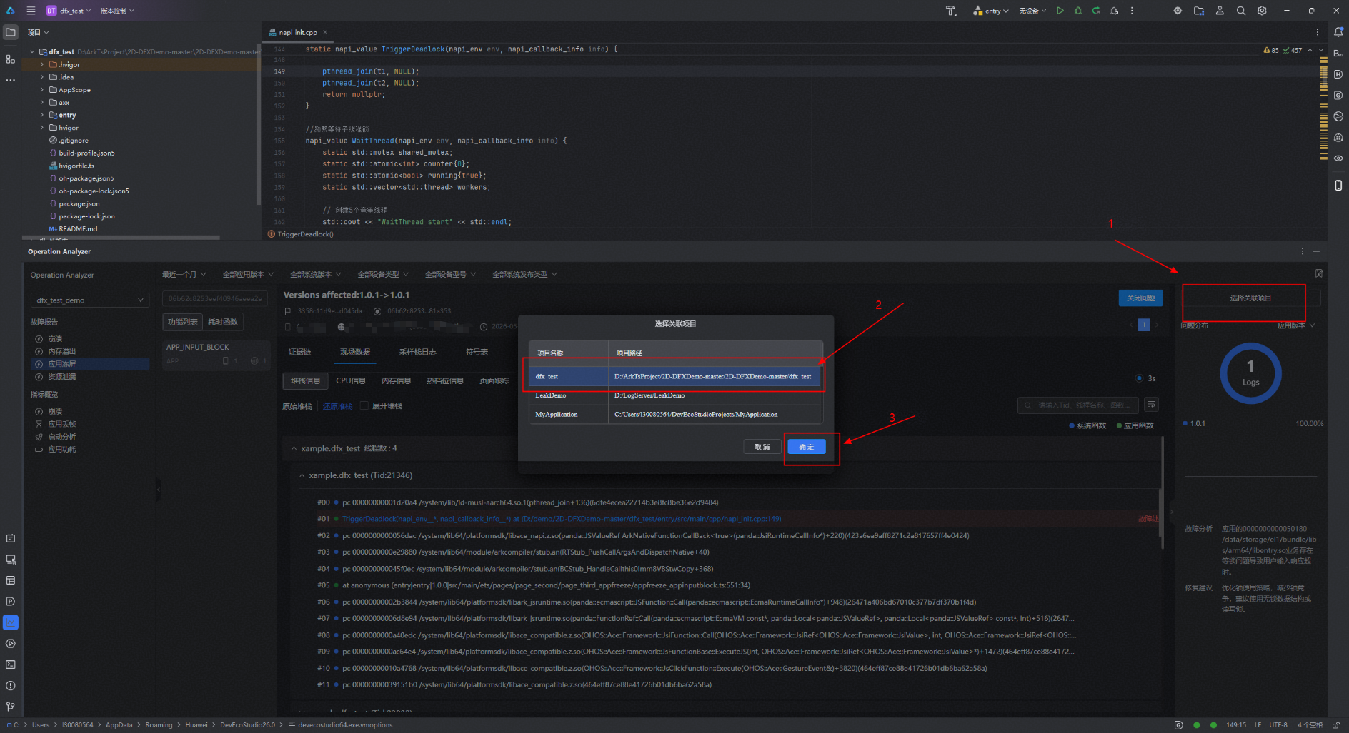Start debugging with the bug icon

tap(1078, 11)
